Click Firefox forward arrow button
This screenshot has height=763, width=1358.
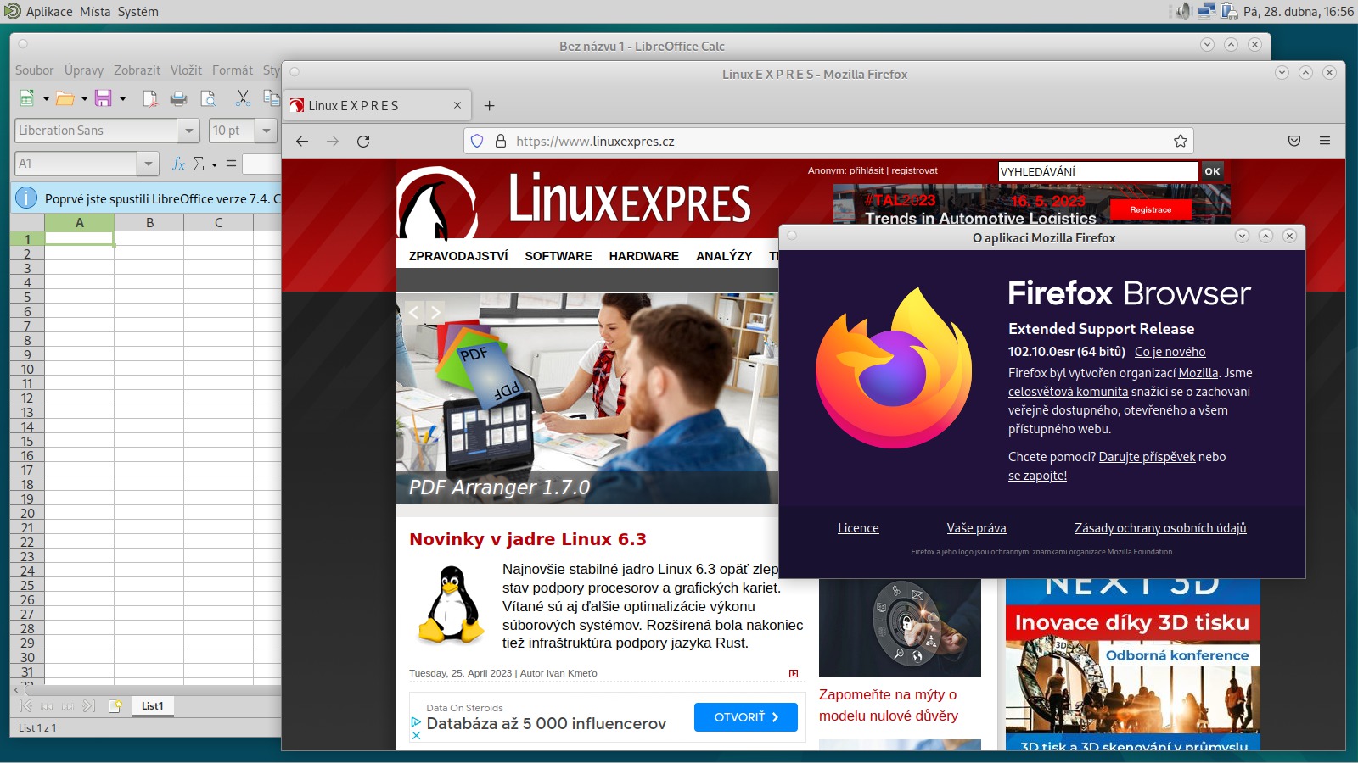pyautogui.click(x=333, y=141)
